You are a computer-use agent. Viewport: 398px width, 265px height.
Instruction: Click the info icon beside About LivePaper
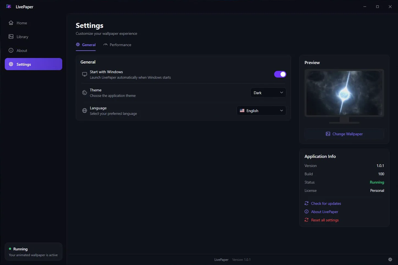click(x=306, y=212)
